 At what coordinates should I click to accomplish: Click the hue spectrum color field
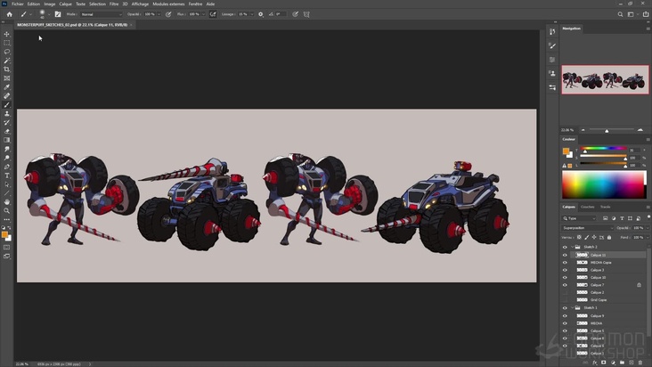604,184
